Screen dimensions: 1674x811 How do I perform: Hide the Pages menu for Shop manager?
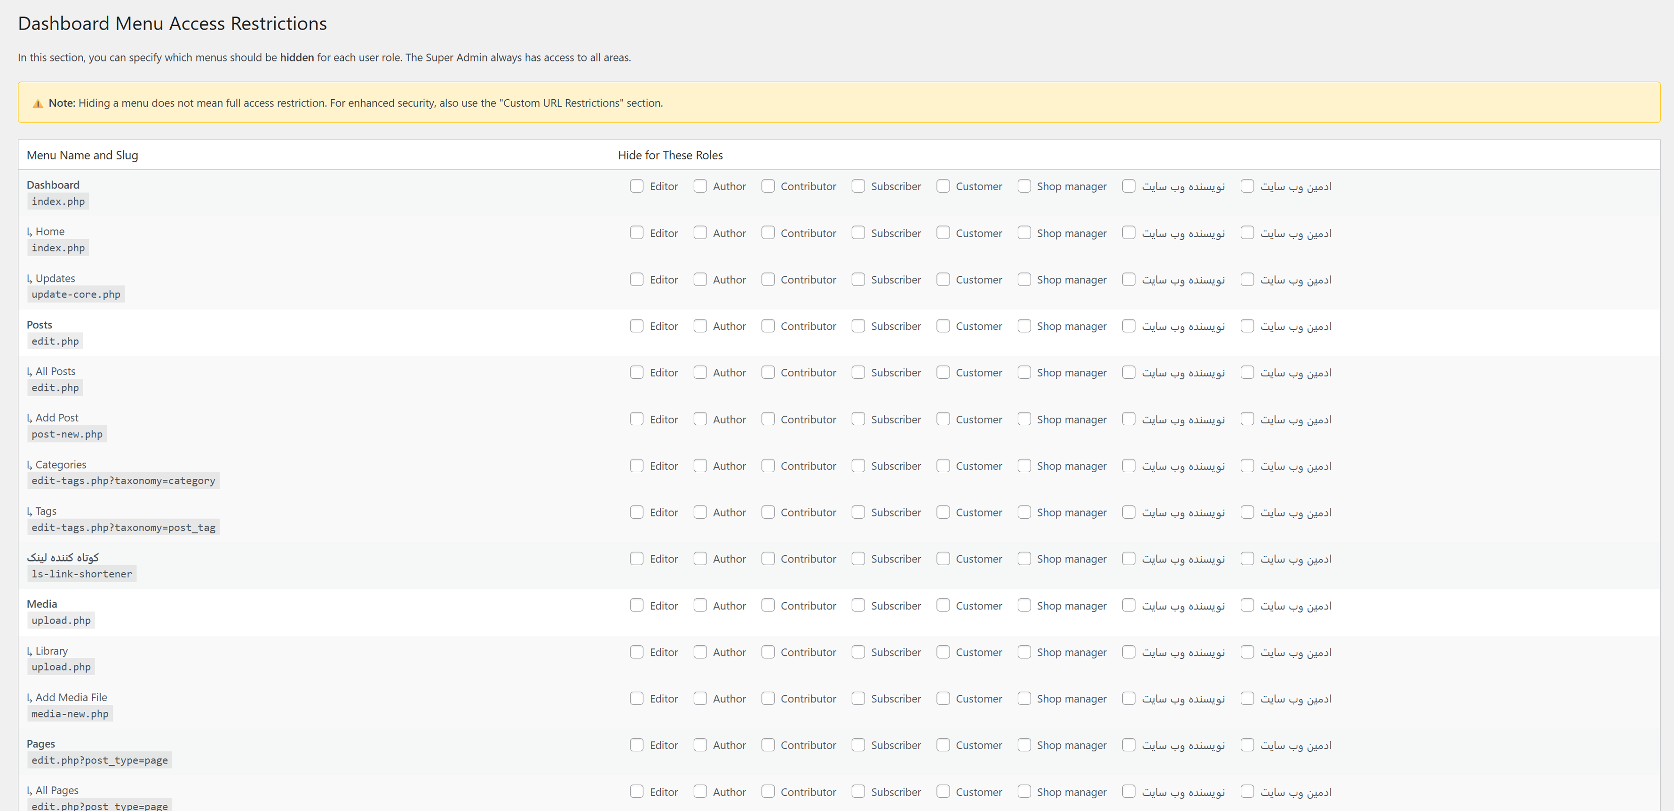pos(1024,745)
